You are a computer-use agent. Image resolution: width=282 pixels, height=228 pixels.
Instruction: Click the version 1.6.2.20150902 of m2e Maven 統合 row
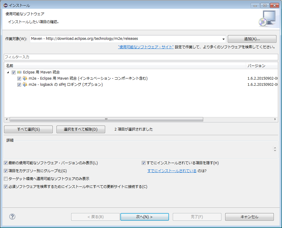(262, 78)
